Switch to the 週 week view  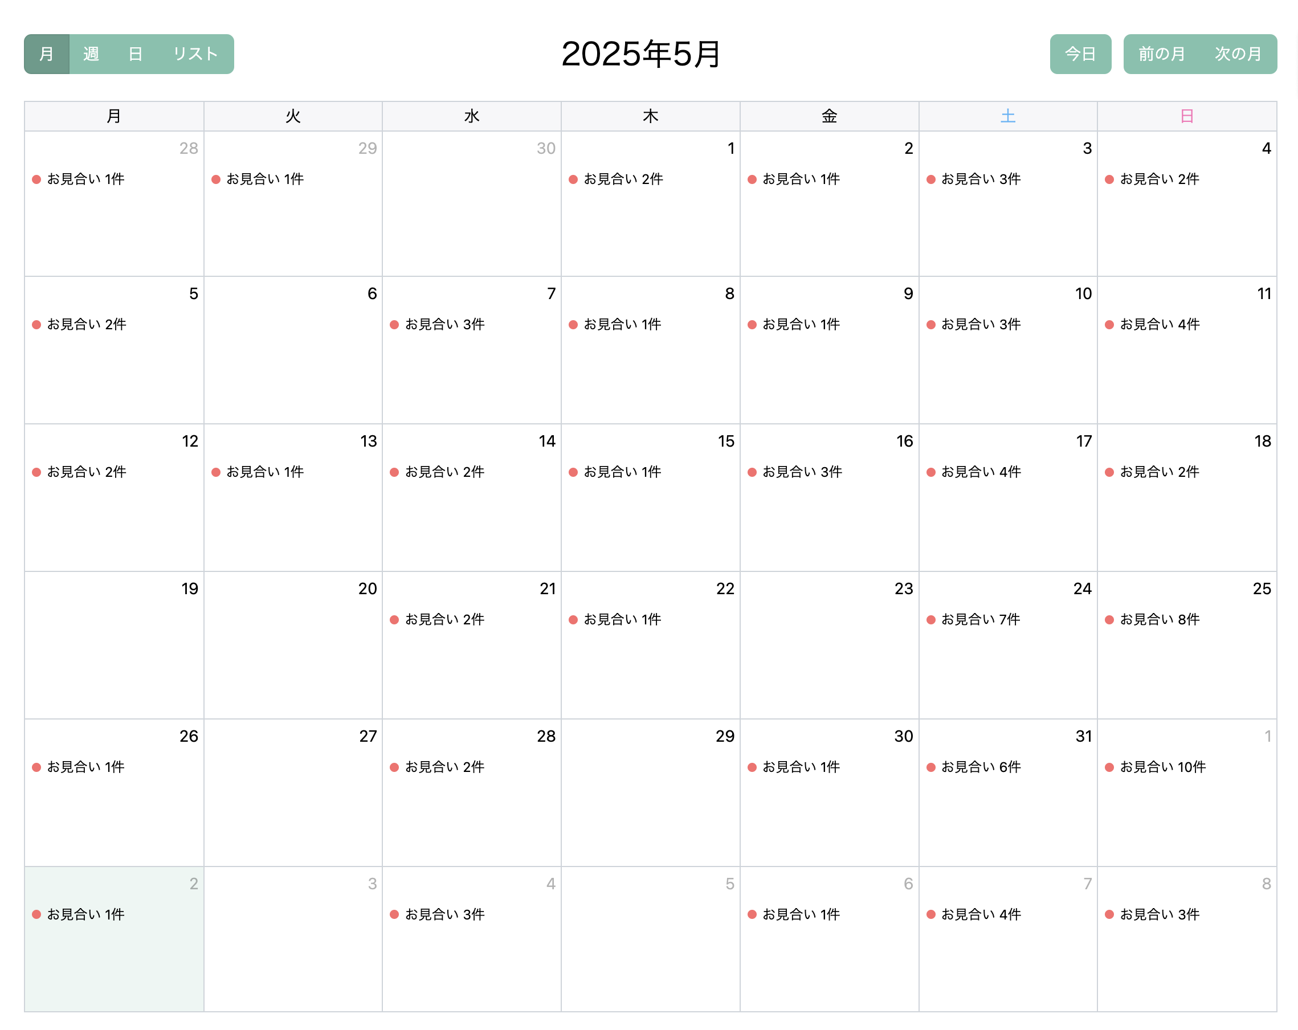click(91, 54)
